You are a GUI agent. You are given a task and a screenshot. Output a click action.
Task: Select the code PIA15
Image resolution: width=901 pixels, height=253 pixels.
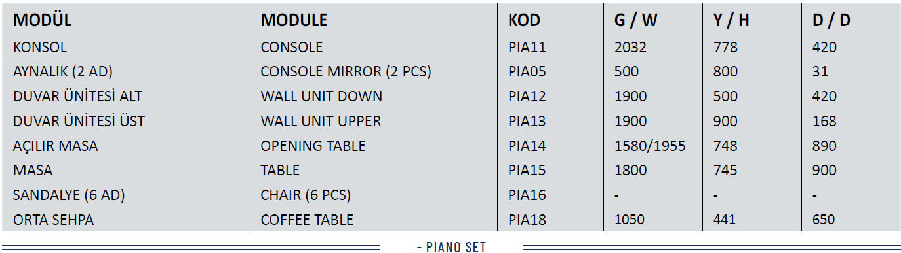pyautogui.click(x=527, y=170)
